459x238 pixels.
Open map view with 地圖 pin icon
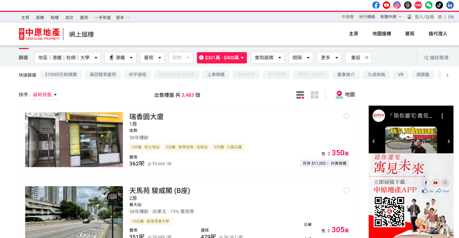tap(345, 95)
